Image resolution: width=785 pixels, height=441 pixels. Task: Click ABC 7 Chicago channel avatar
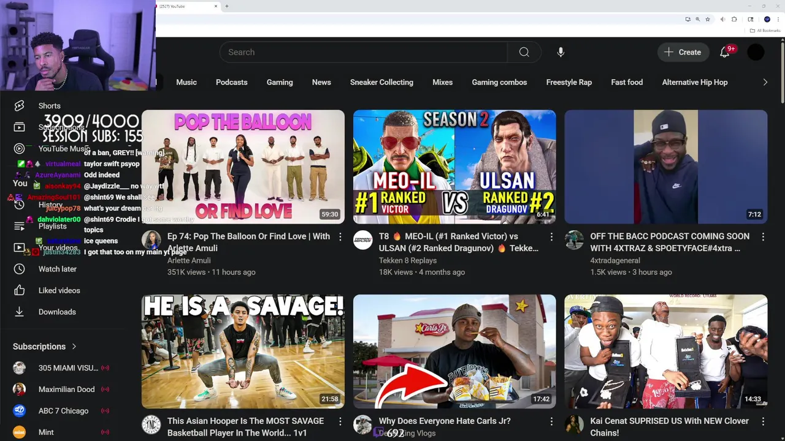19,411
